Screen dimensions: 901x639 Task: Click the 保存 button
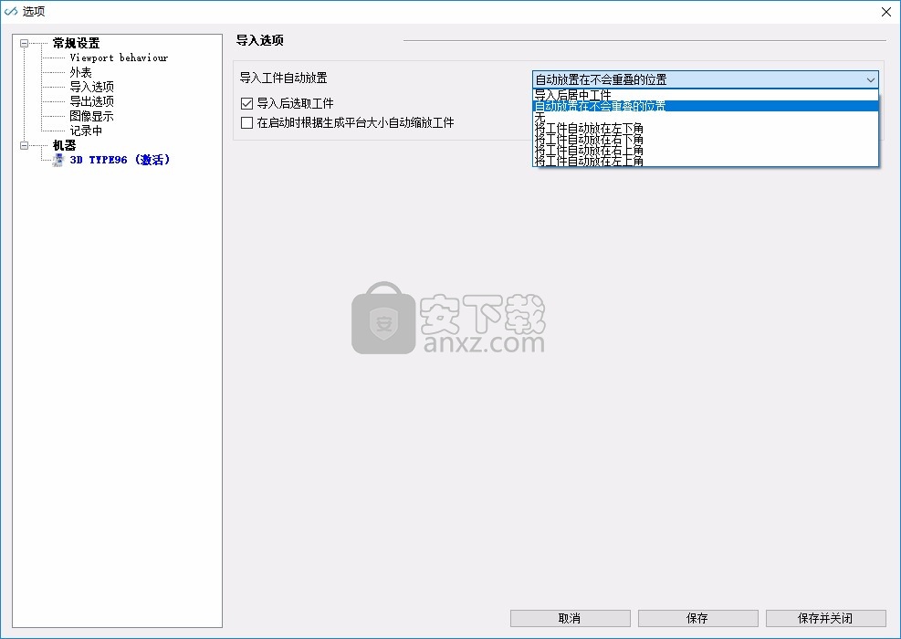[x=697, y=618]
